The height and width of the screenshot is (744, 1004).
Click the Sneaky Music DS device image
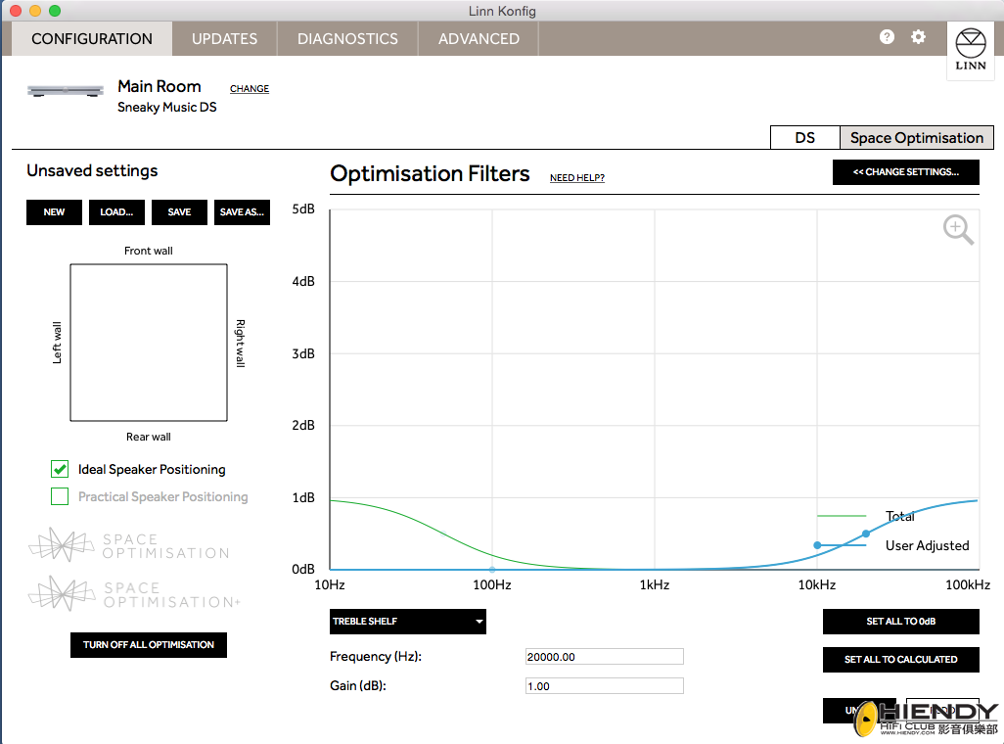click(x=66, y=90)
